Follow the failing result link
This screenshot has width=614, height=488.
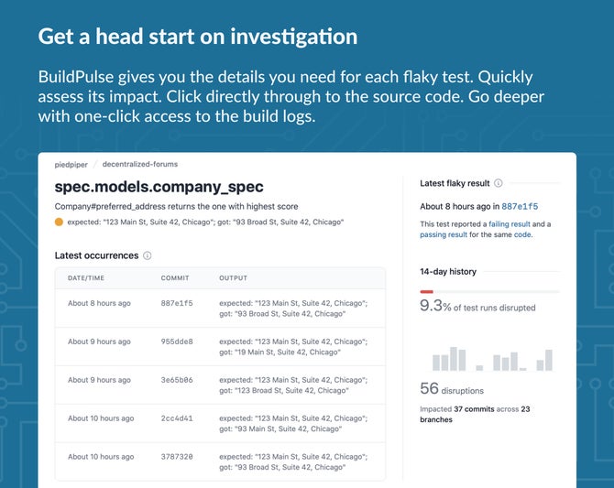(x=509, y=223)
